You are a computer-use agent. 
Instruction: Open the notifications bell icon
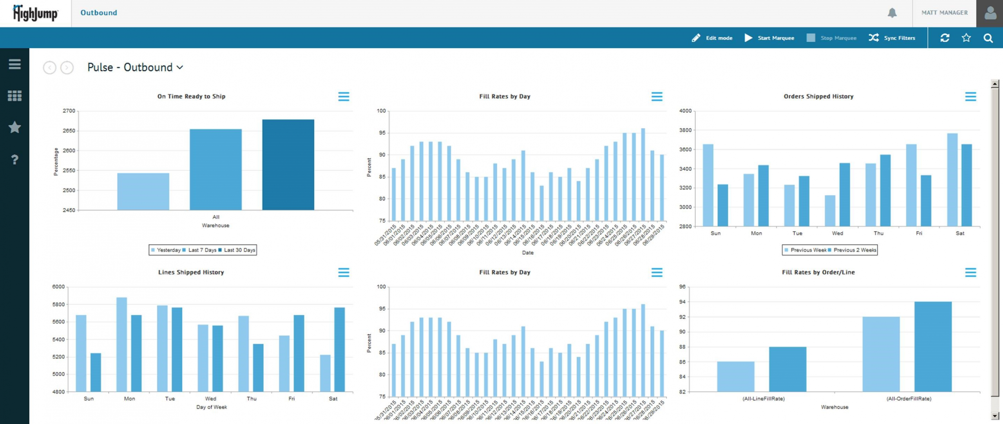892,13
